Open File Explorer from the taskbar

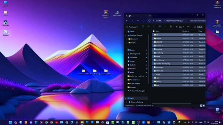pyautogui.click(x=82, y=122)
